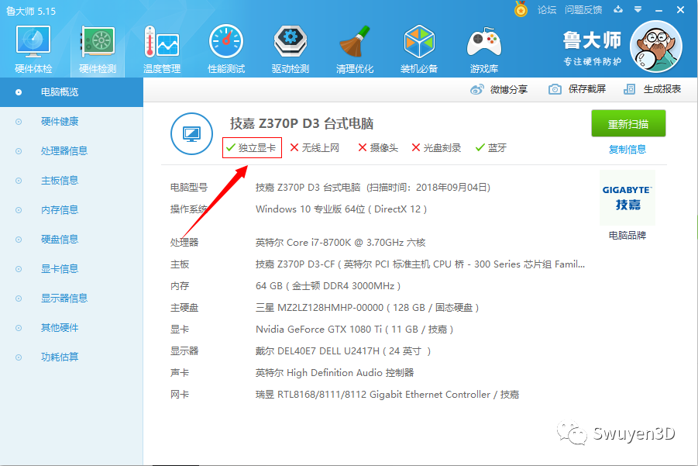Image resolution: width=698 pixels, height=466 pixels.
Task: Select 电脑概览 in the sidebar
Action: pos(71,92)
